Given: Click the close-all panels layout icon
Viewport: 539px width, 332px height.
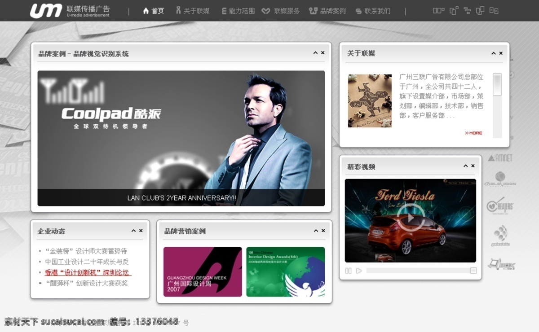Looking at the screenshot, I should click(x=494, y=10).
